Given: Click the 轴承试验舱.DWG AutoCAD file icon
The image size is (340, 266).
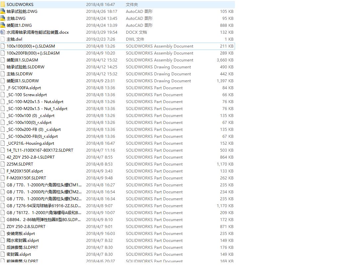Looking at the screenshot, I should pyautogui.click(x=3, y=11).
